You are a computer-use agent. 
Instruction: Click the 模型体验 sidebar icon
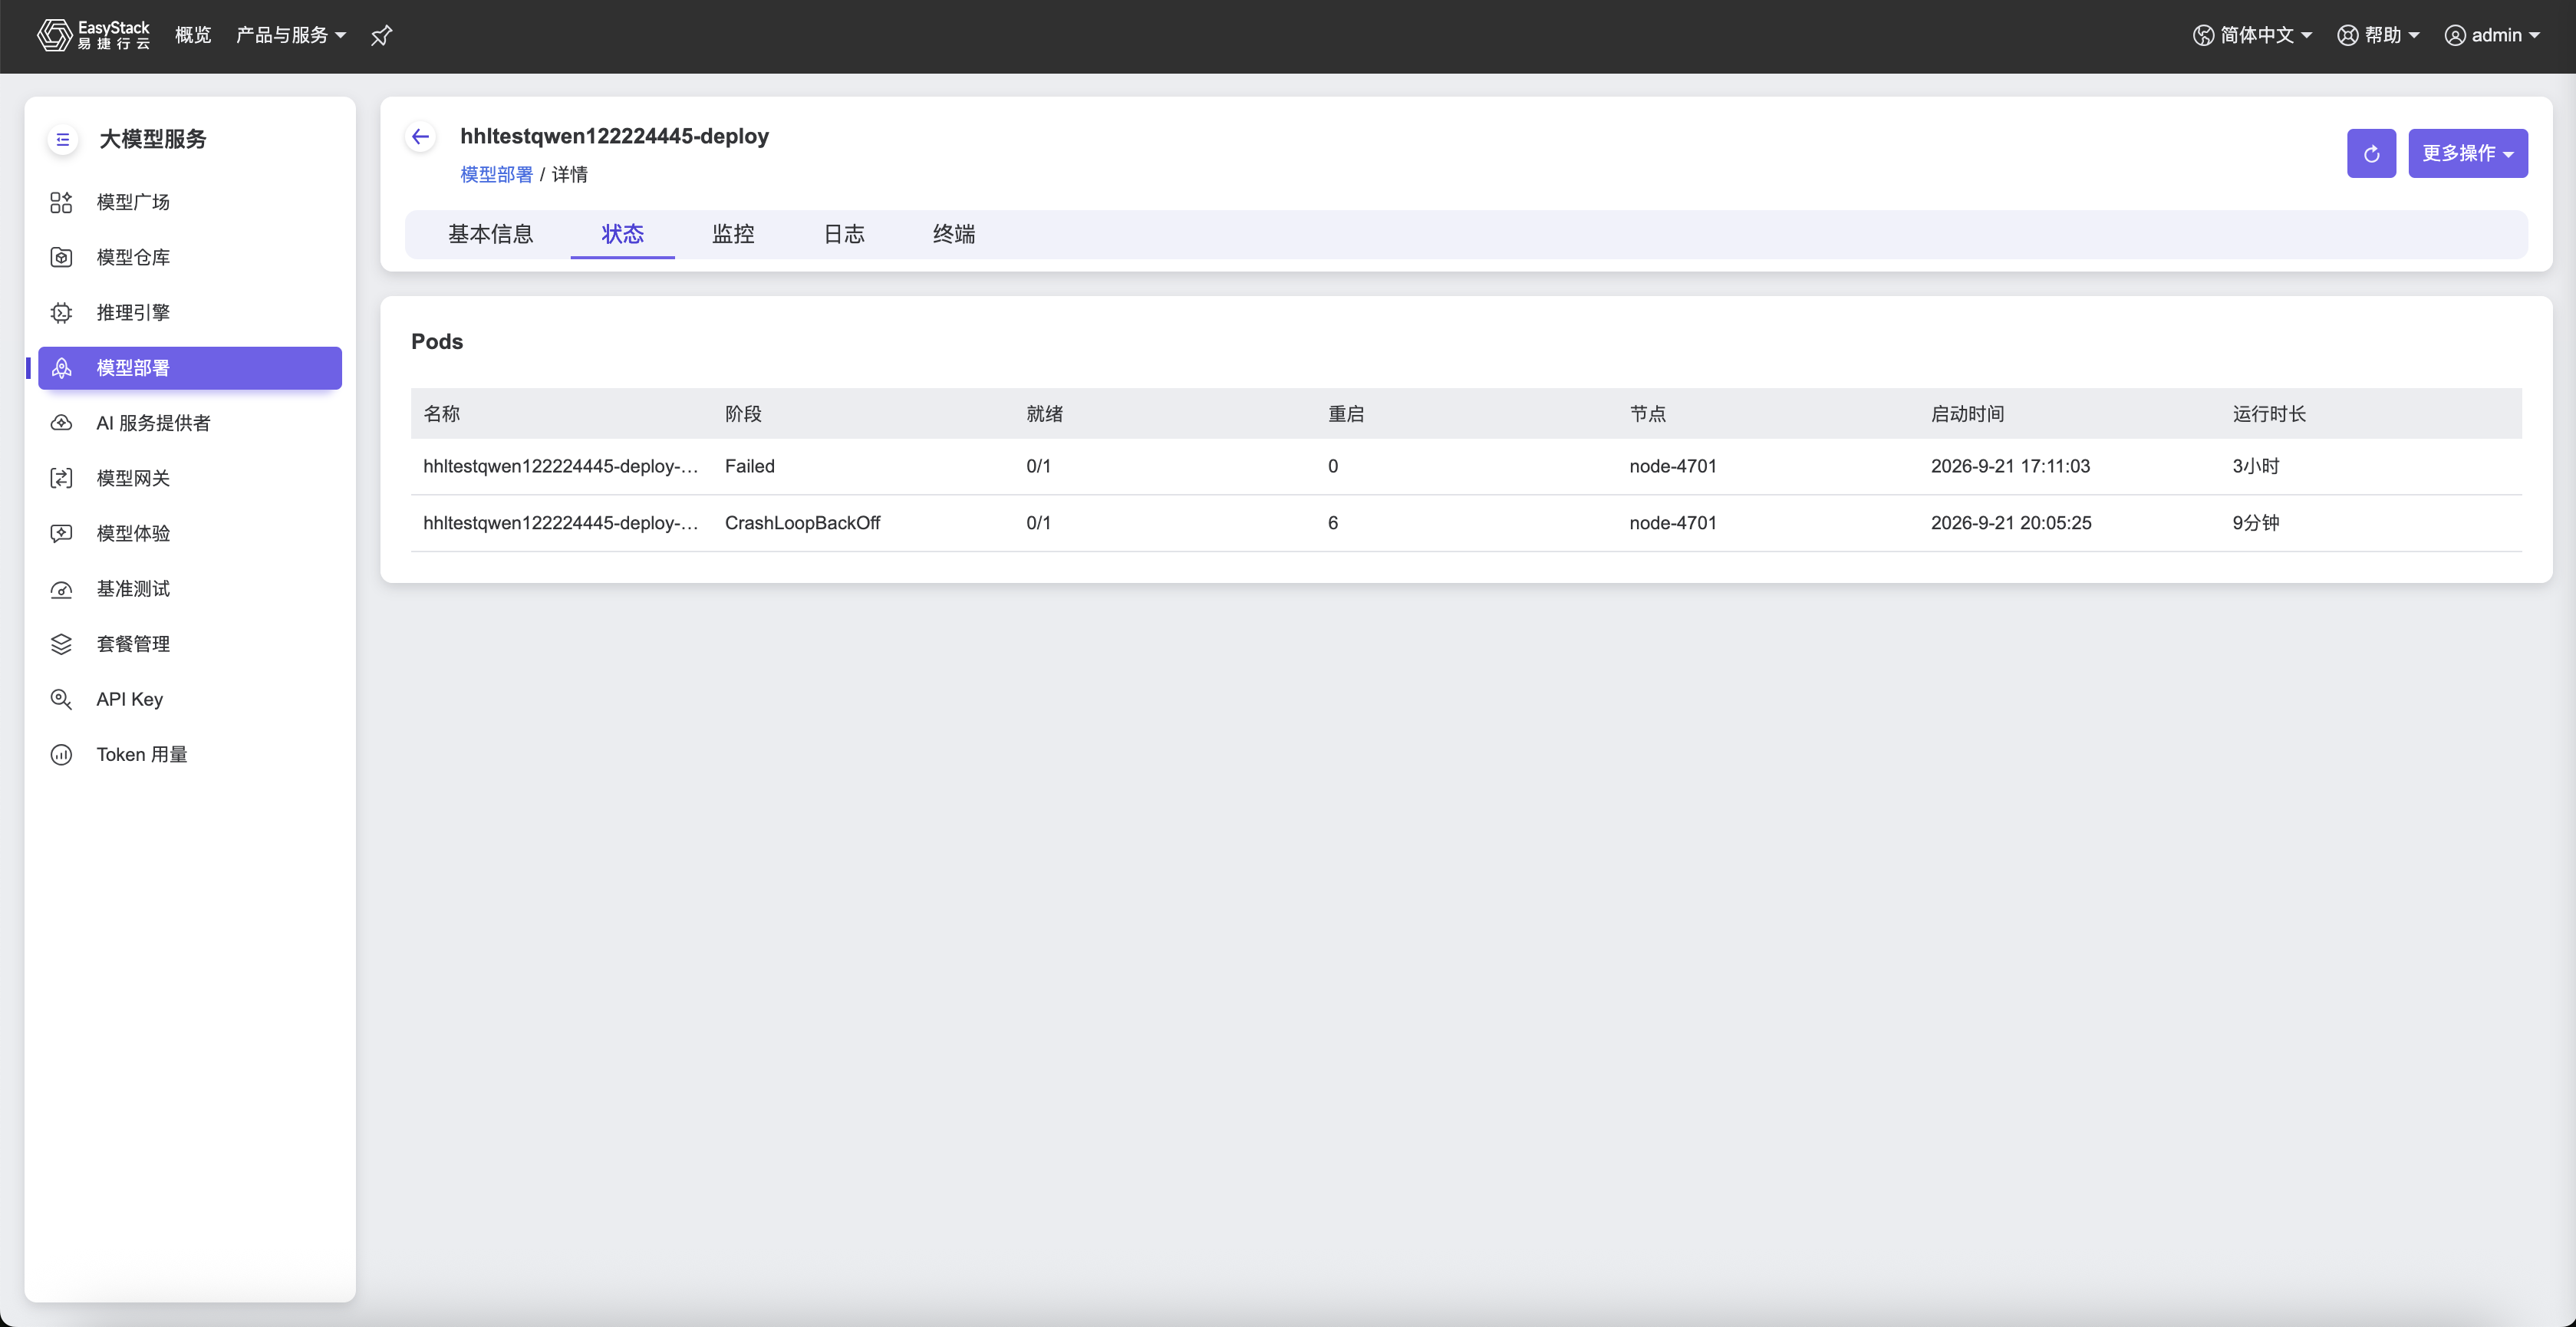coord(61,534)
